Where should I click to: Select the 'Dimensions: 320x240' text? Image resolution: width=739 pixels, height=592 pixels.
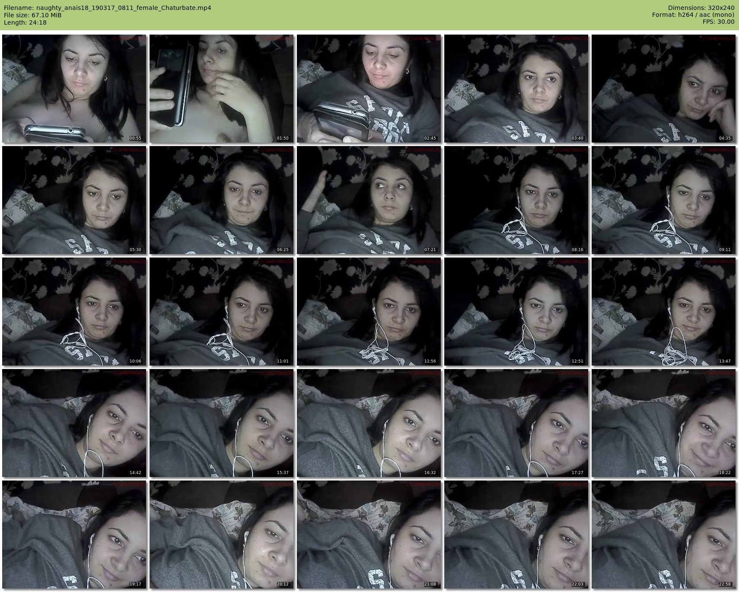(x=701, y=8)
